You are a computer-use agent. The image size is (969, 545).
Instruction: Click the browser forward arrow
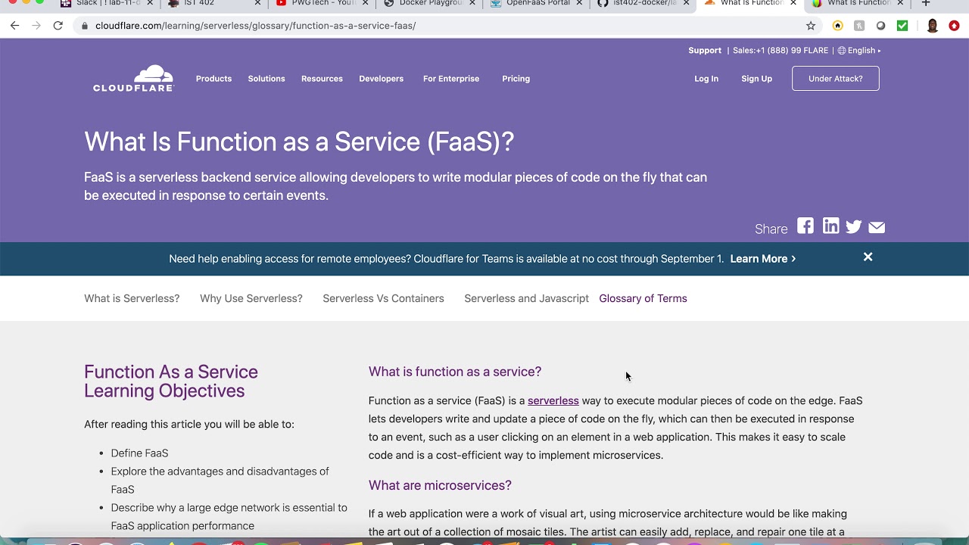36,26
